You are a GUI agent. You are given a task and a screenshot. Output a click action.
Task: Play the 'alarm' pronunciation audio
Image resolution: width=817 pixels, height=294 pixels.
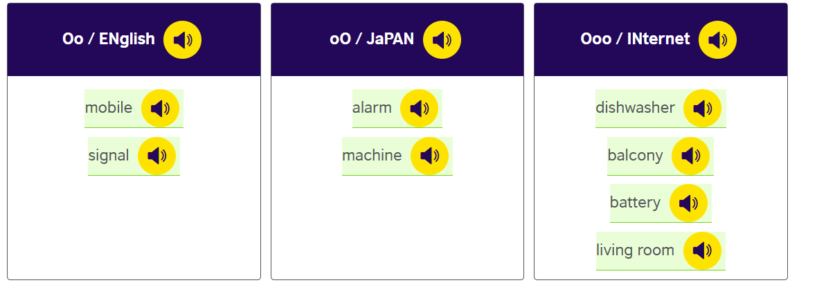pyautogui.click(x=419, y=109)
